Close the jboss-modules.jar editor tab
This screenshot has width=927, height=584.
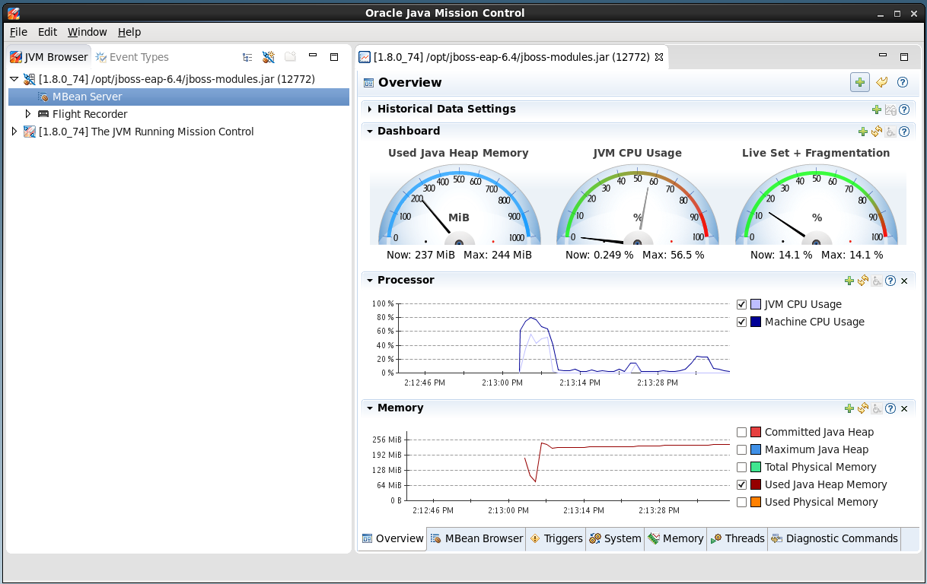tap(659, 57)
